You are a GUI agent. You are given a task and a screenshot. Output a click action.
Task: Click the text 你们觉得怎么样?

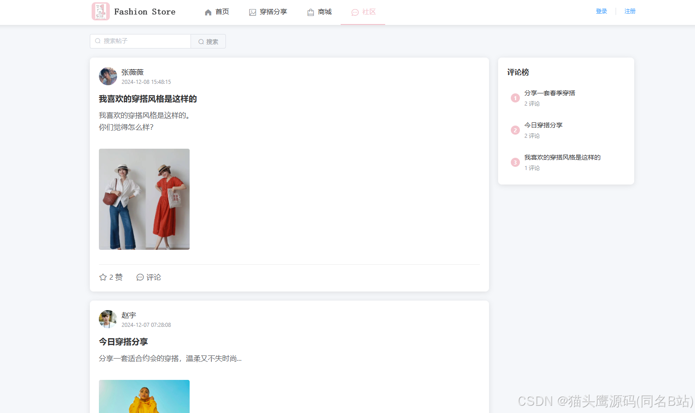pyautogui.click(x=126, y=127)
